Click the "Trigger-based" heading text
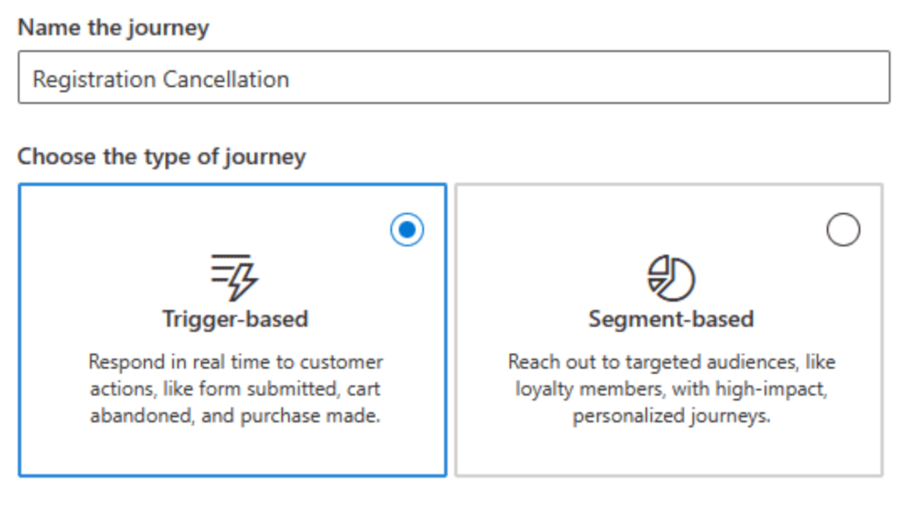The width and height of the screenshot is (899, 505). pyautogui.click(x=234, y=319)
